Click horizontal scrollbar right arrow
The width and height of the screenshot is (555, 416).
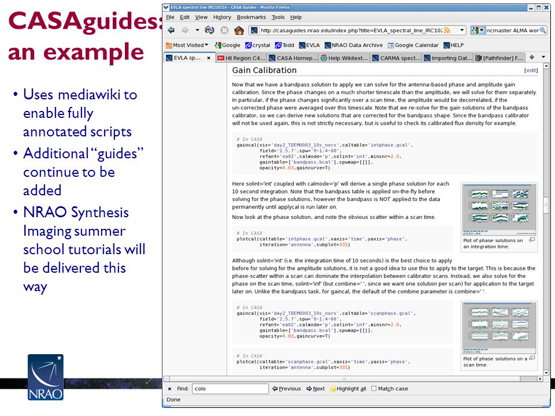pos(540,378)
